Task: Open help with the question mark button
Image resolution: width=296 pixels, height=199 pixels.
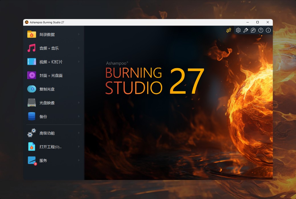Action: [260, 30]
